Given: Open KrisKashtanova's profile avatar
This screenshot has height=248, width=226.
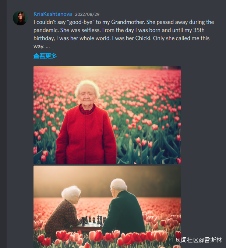Looking at the screenshot, I should point(20,18).
